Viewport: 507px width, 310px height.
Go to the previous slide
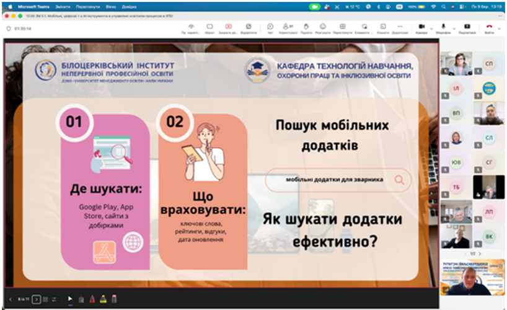11,299
